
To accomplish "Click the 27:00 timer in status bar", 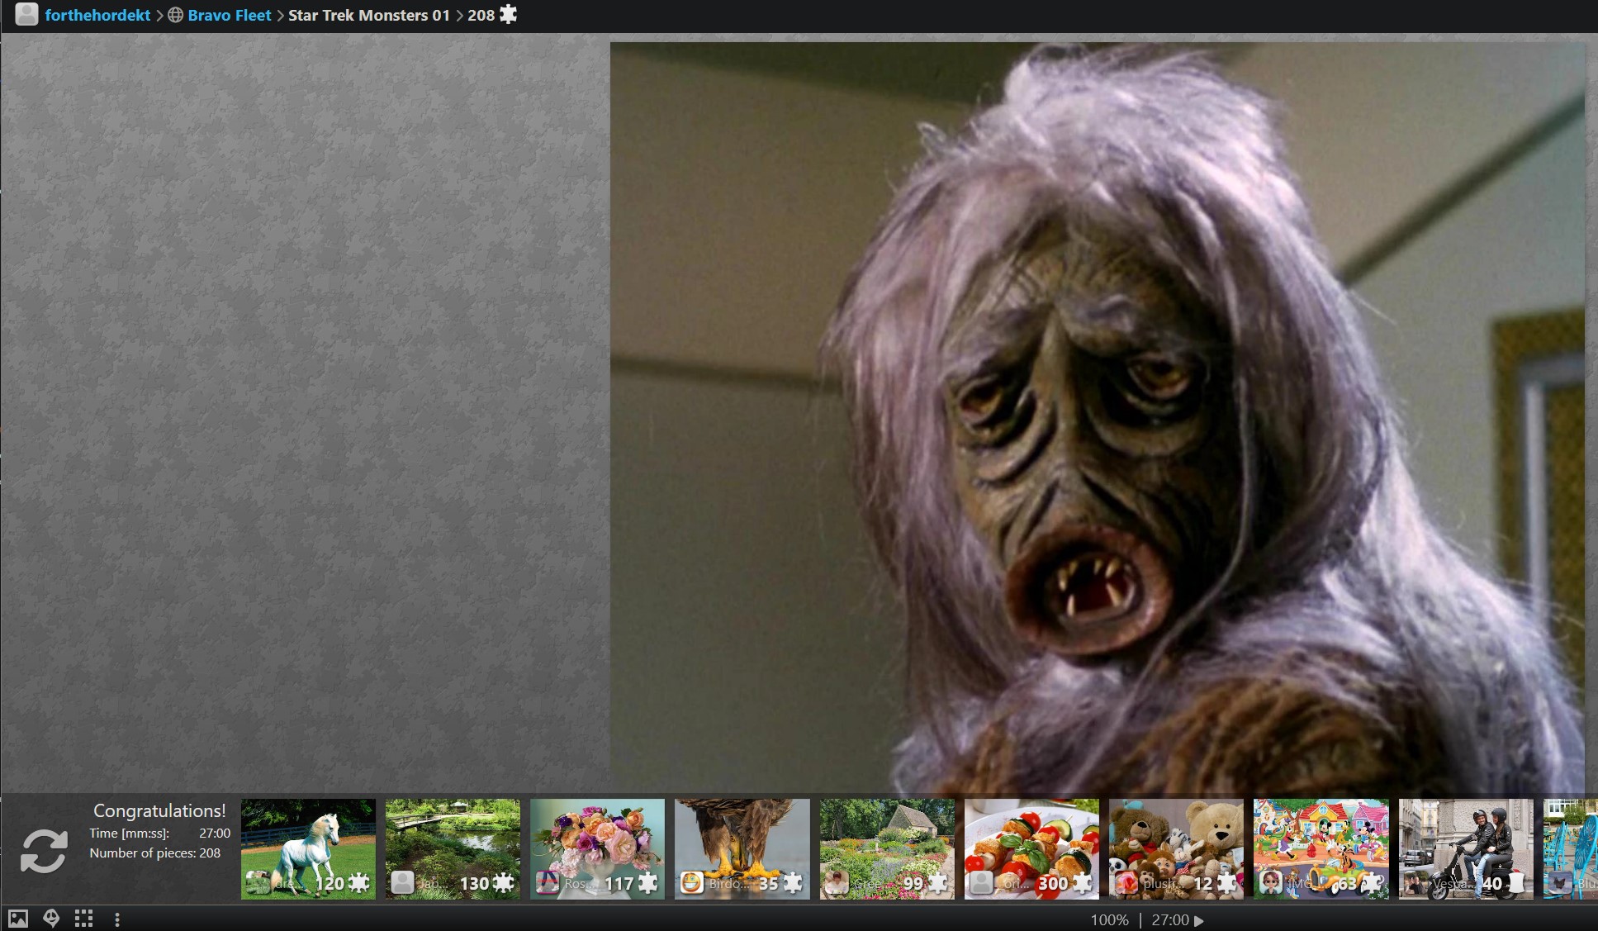I will click(1170, 920).
